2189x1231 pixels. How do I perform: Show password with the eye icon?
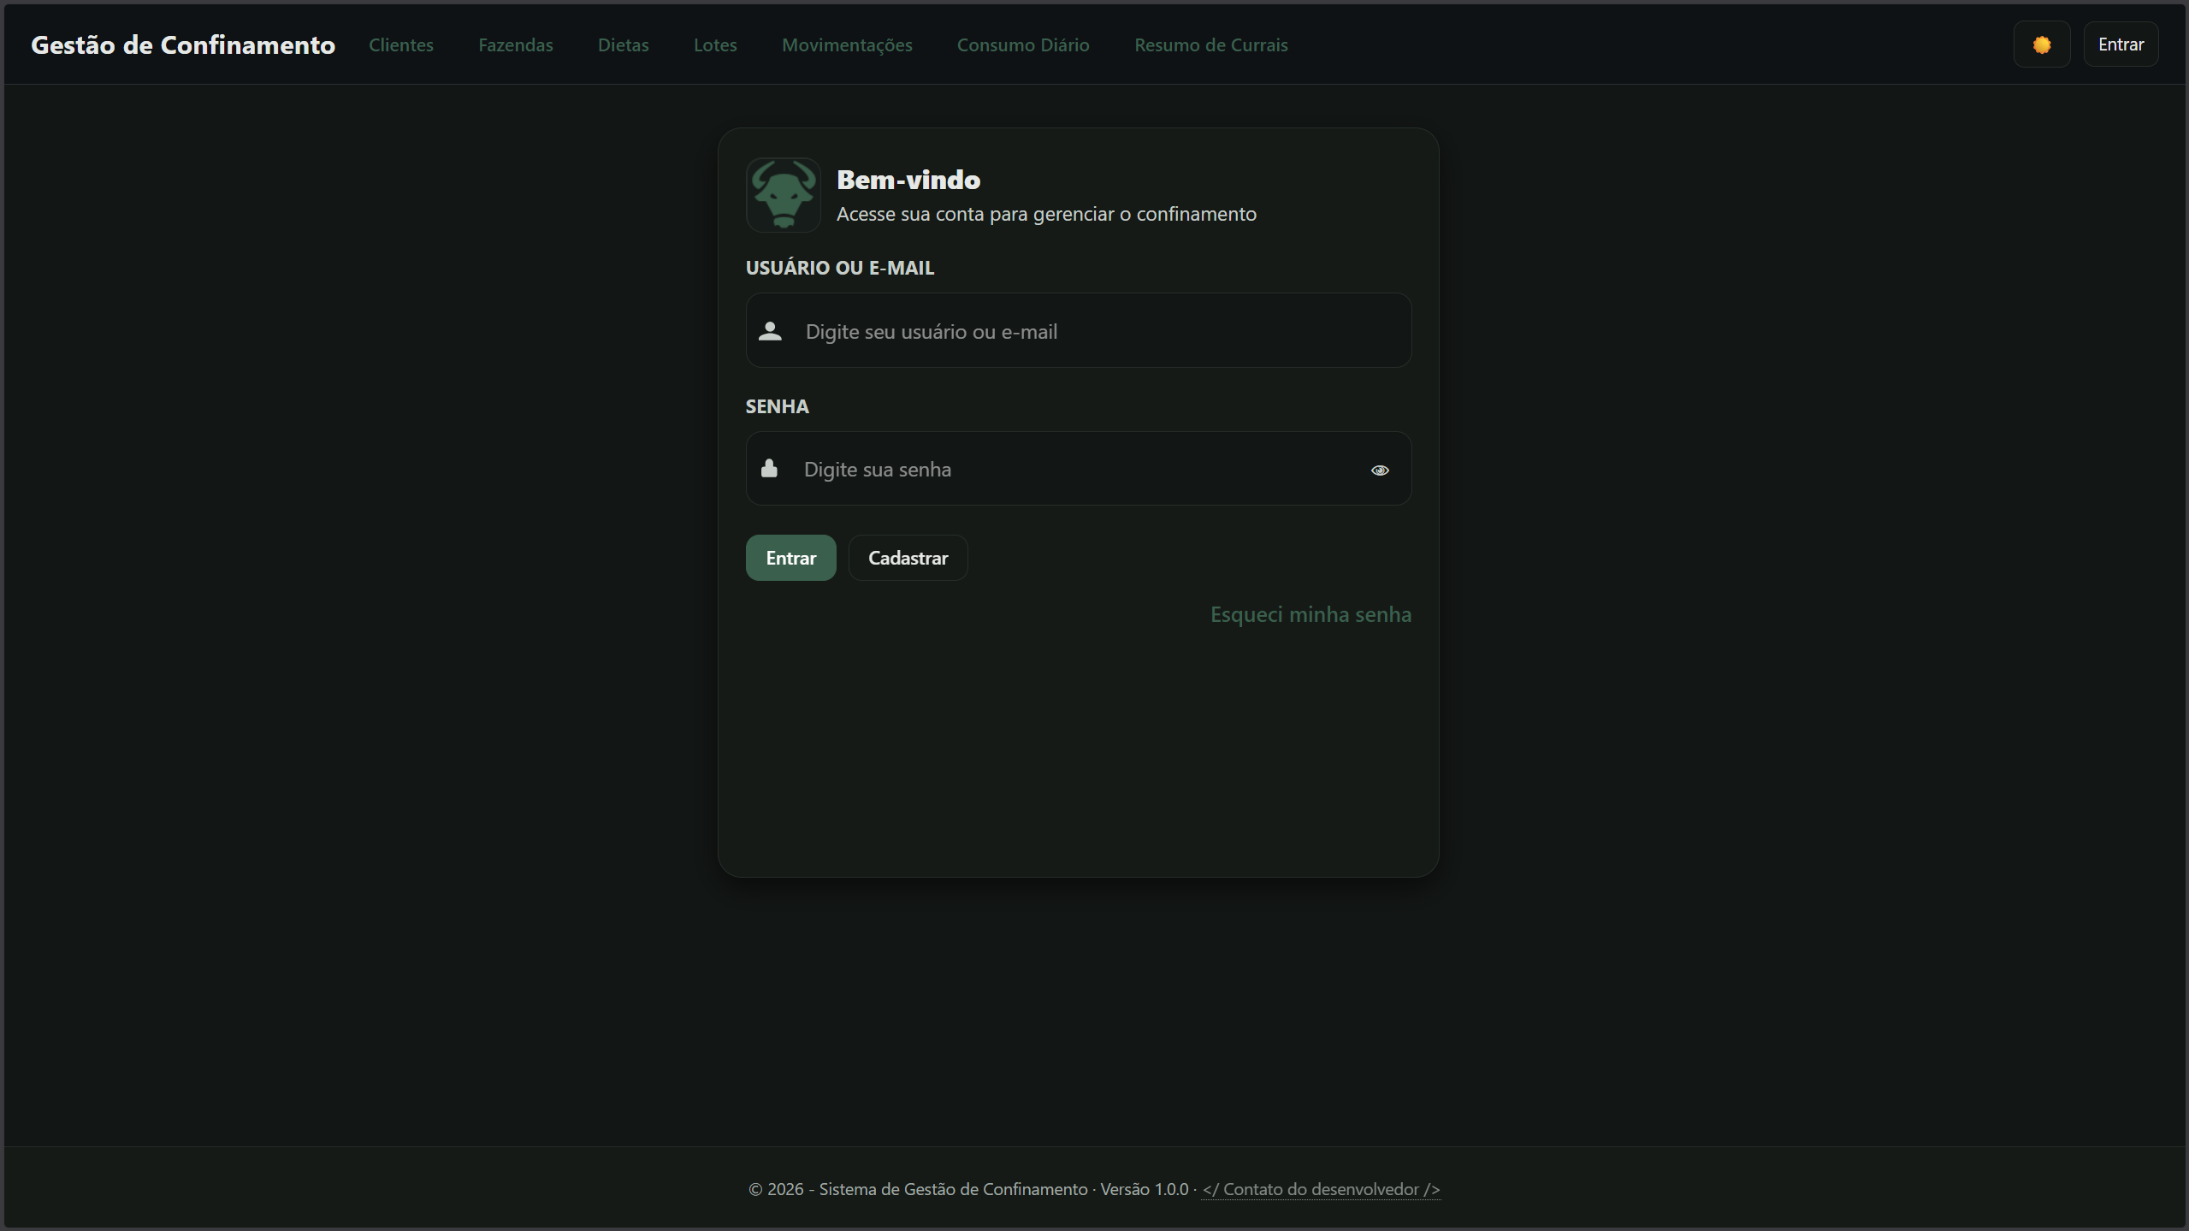point(1379,470)
